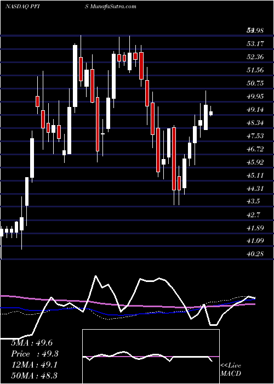Click the 52.36 price axis label
This screenshot has width=274, height=384.
pyautogui.click(x=255, y=57)
